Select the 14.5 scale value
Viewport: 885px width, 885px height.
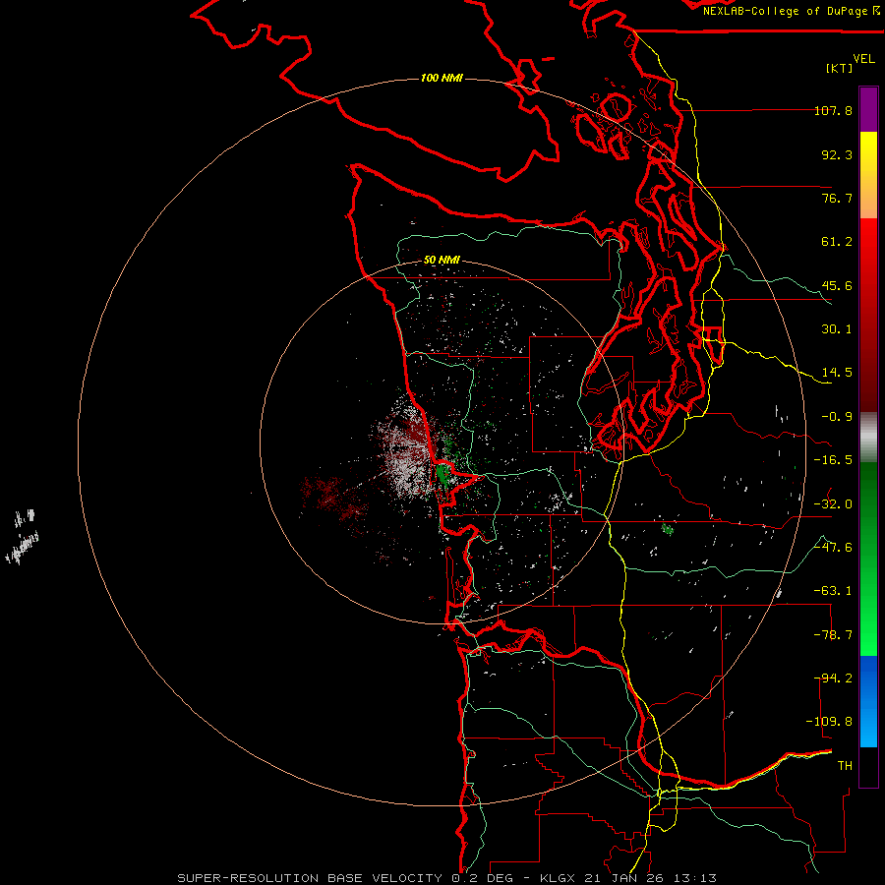coord(837,373)
